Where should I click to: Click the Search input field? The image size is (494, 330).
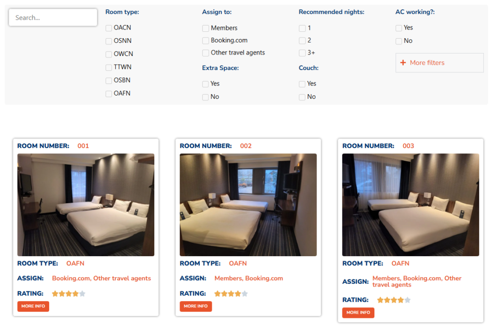(x=53, y=18)
